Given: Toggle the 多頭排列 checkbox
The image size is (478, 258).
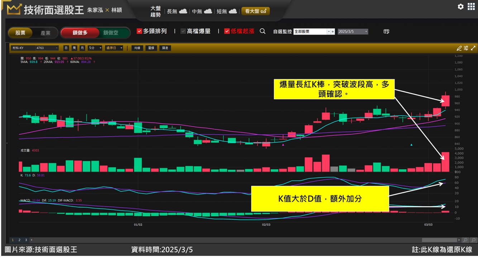Looking at the screenshot, I should [139, 31].
